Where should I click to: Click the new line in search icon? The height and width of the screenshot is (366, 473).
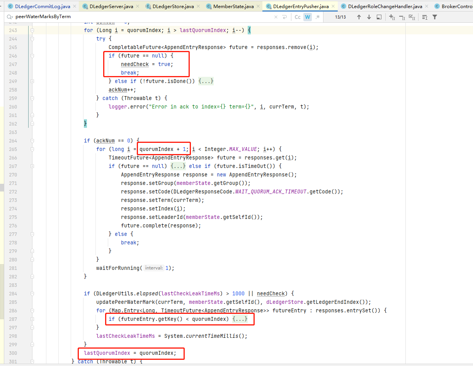pos(284,17)
